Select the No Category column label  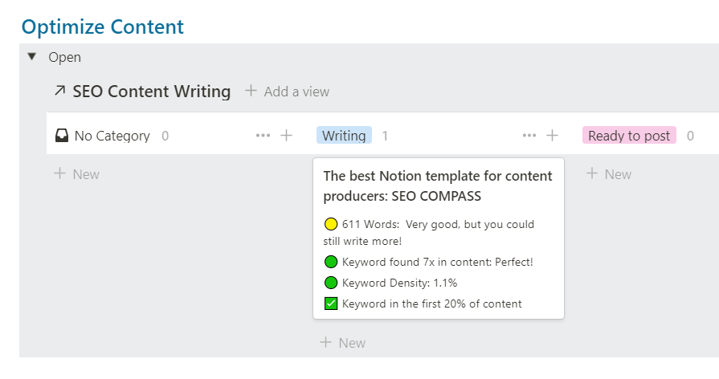coord(112,136)
